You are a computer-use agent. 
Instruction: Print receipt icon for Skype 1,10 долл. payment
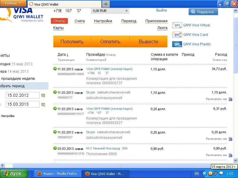230,99
